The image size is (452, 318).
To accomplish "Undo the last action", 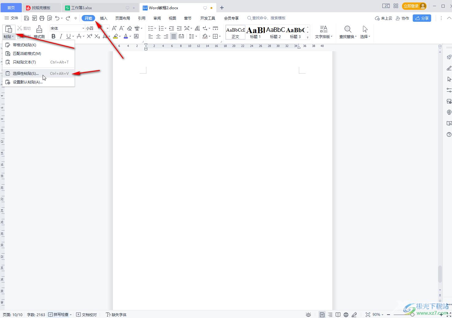I will tap(57, 18).
